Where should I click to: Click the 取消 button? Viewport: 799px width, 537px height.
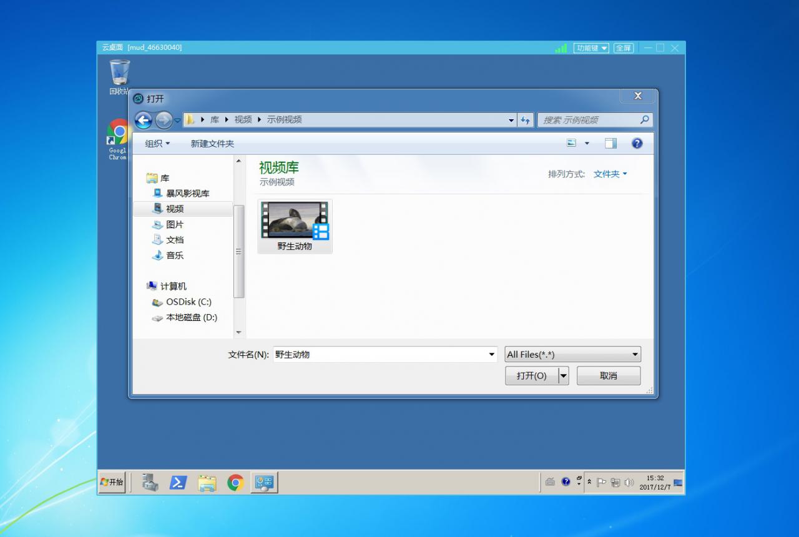point(609,375)
